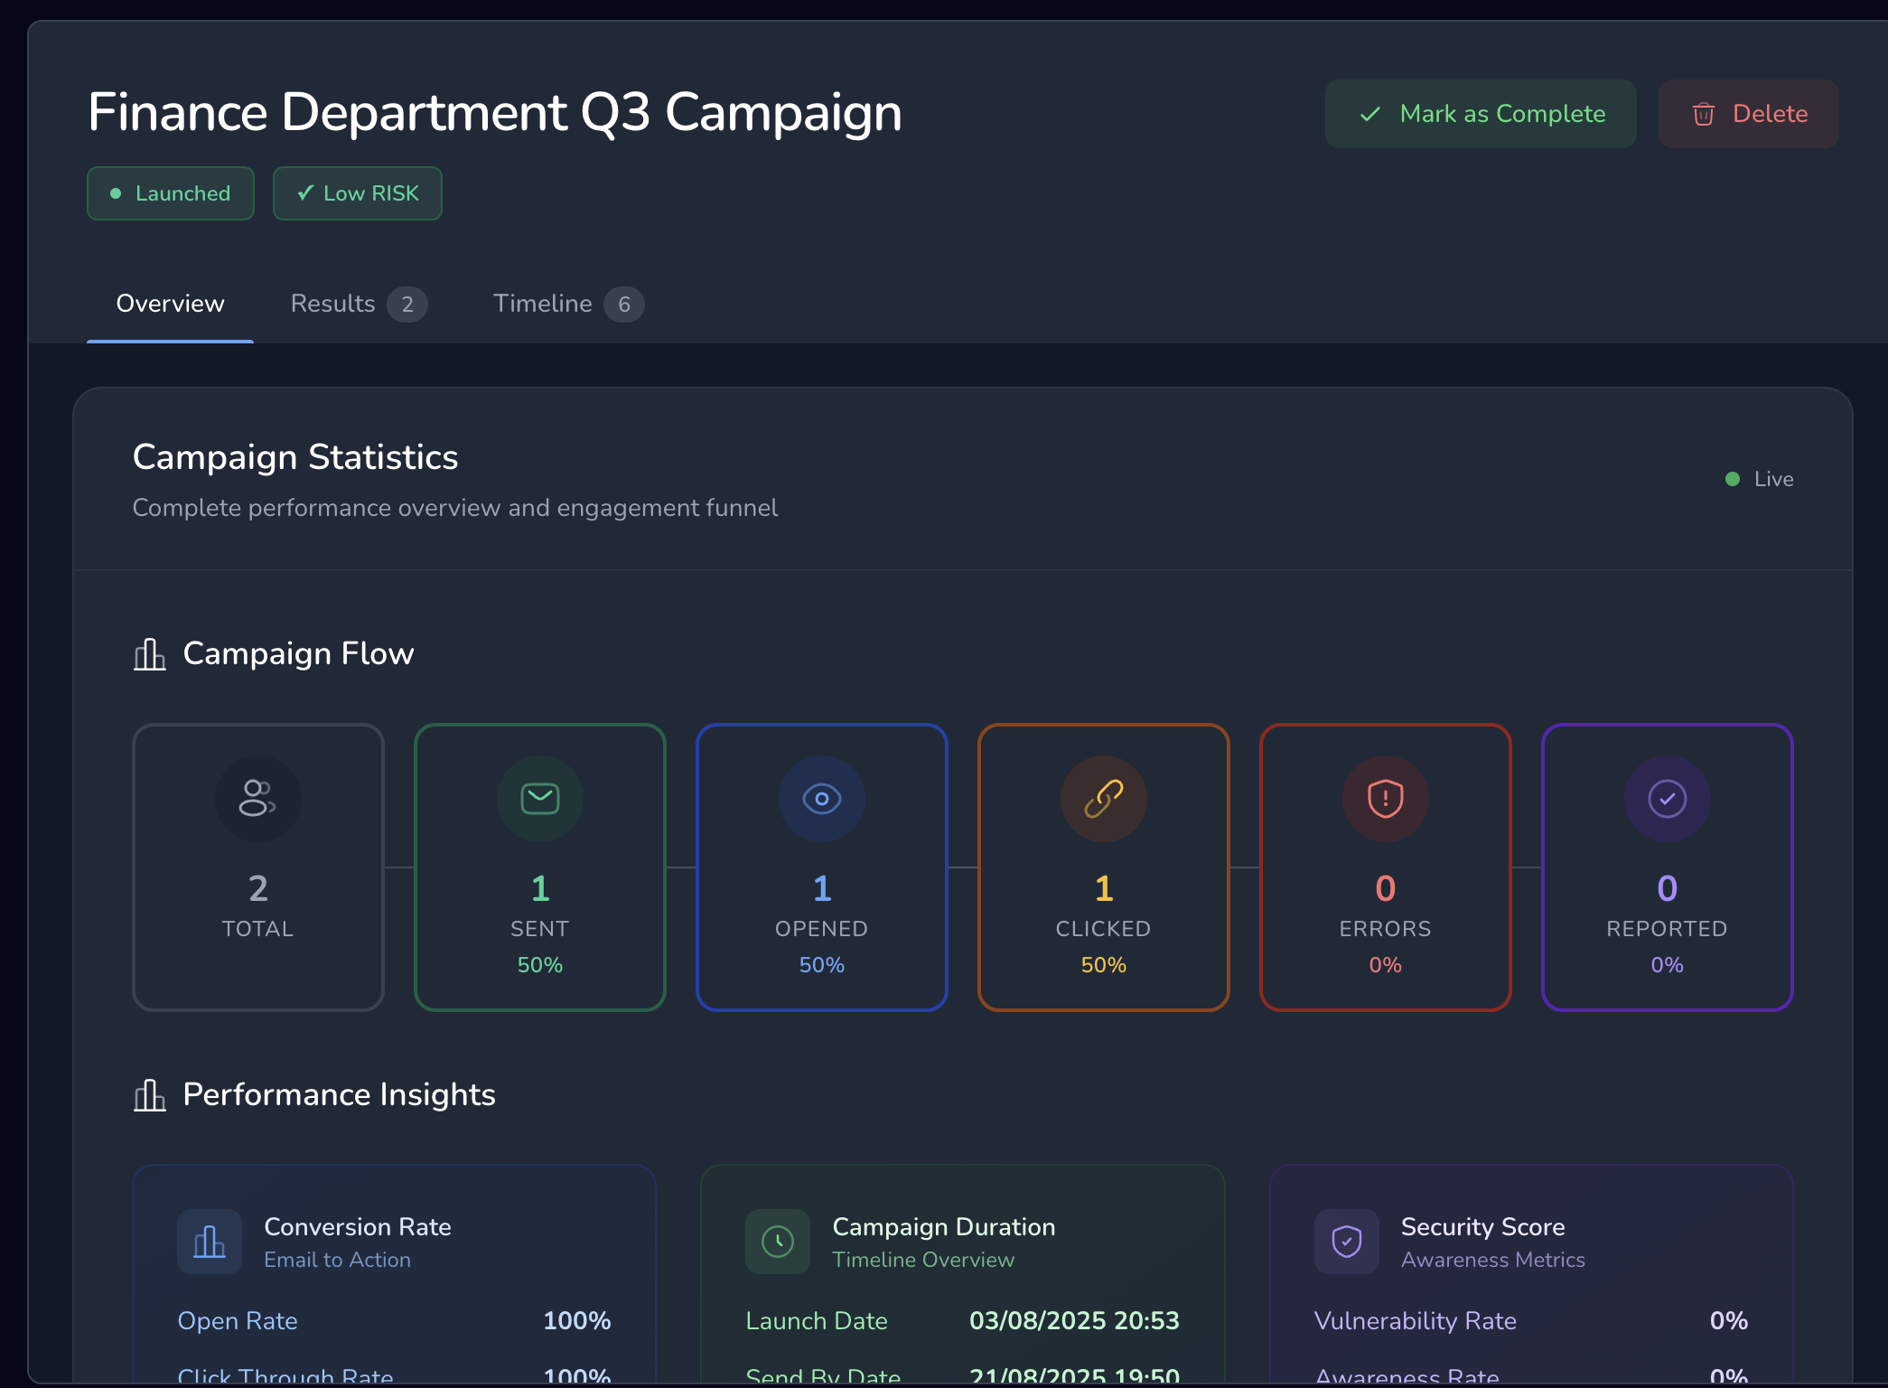Click the Performance Insights heading
This screenshot has width=1888, height=1388.
[339, 1095]
